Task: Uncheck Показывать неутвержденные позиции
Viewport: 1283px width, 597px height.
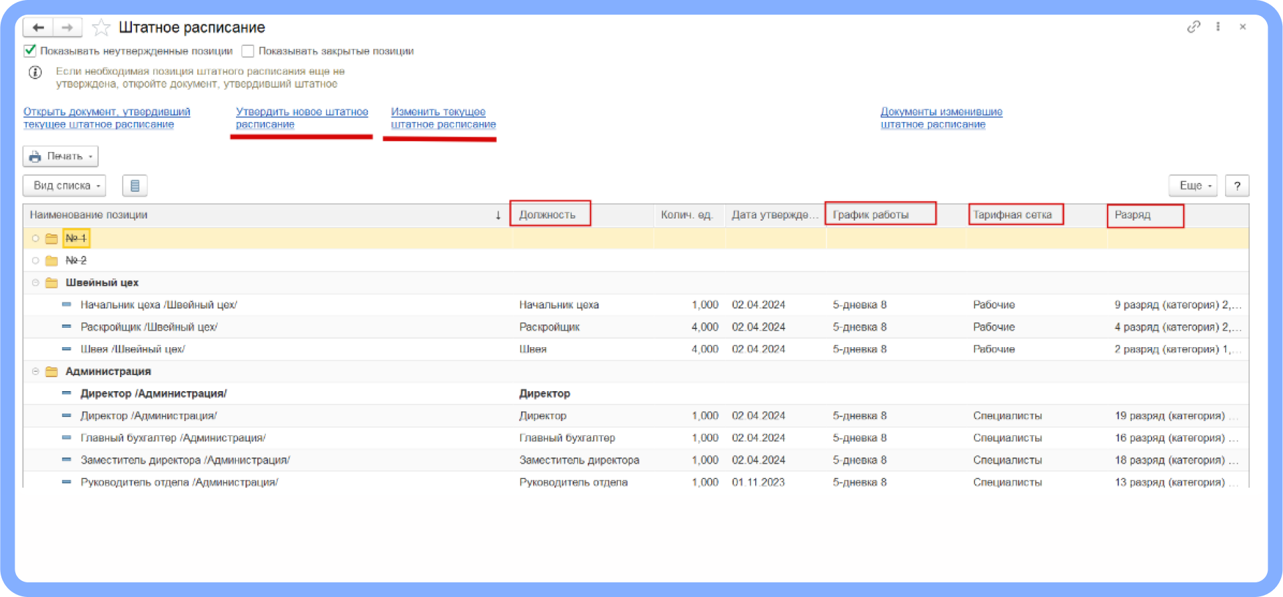Action: click(30, 51)
